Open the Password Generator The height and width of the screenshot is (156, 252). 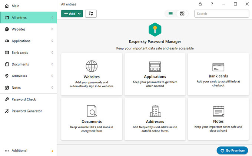28,111
